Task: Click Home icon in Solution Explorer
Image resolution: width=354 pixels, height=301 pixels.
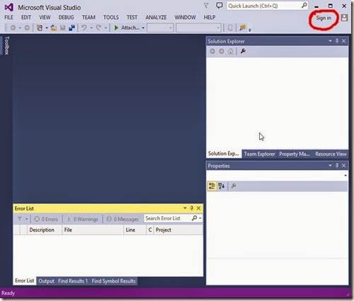Action: point(231,51)
